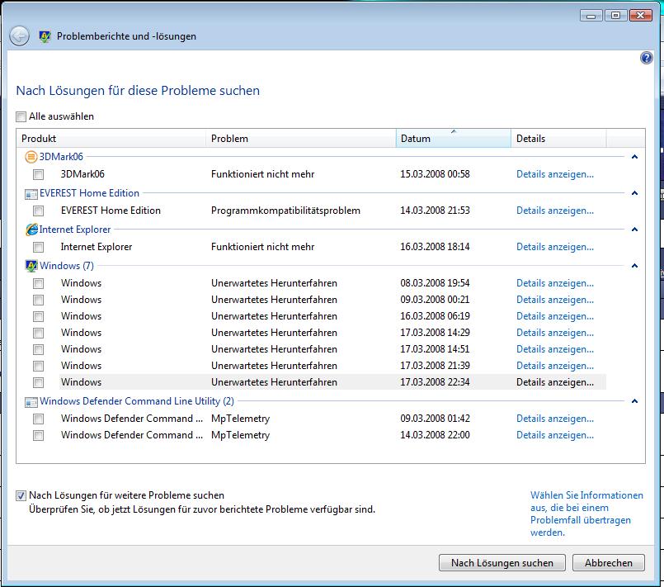Viewport: 664px width, 587px height.
Task: Tick the checkbox for the 3DMark06 entry
Action: 39,175
